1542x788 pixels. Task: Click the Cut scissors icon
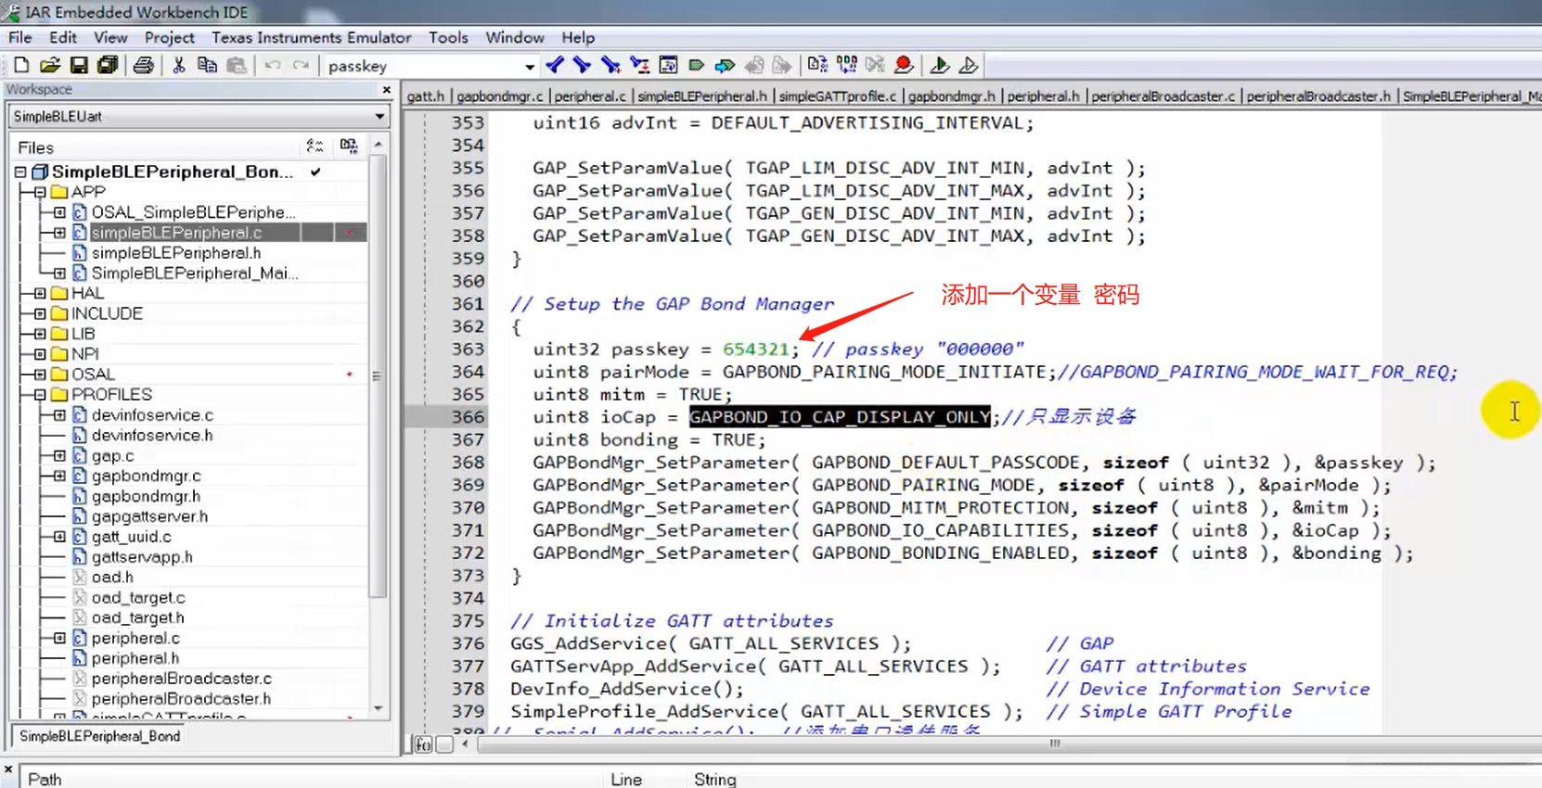click(x=179, y=65)
